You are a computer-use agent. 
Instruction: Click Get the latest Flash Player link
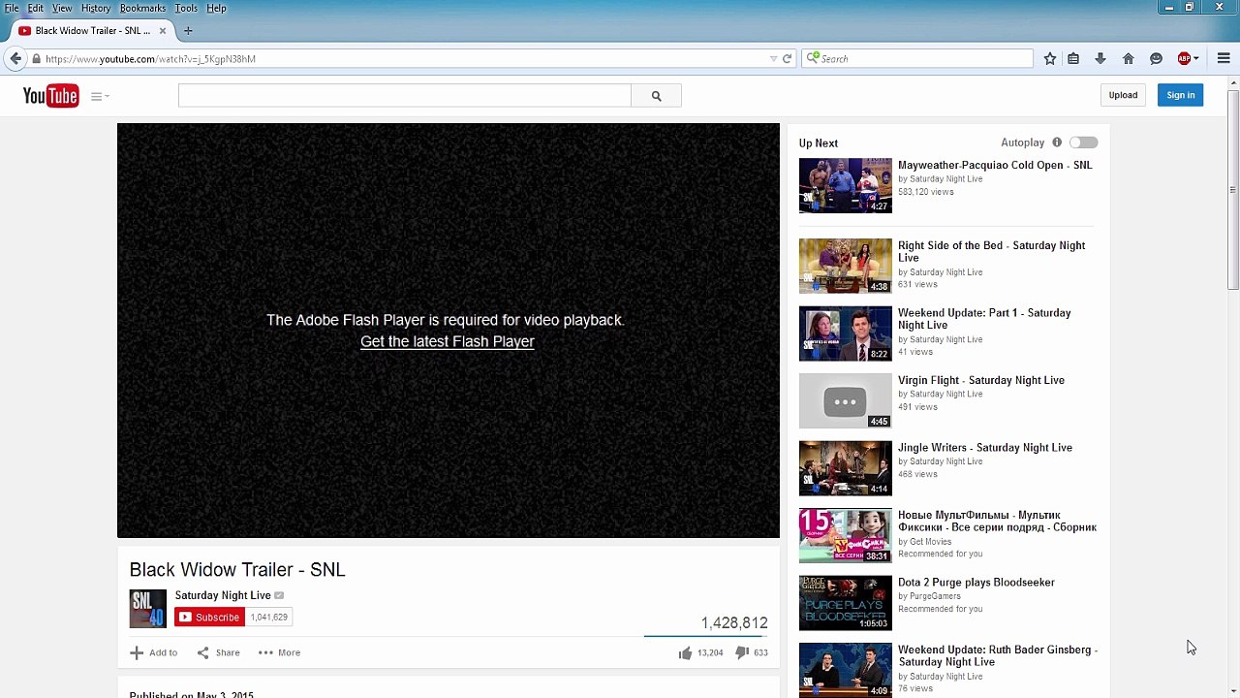click(448, 341)
